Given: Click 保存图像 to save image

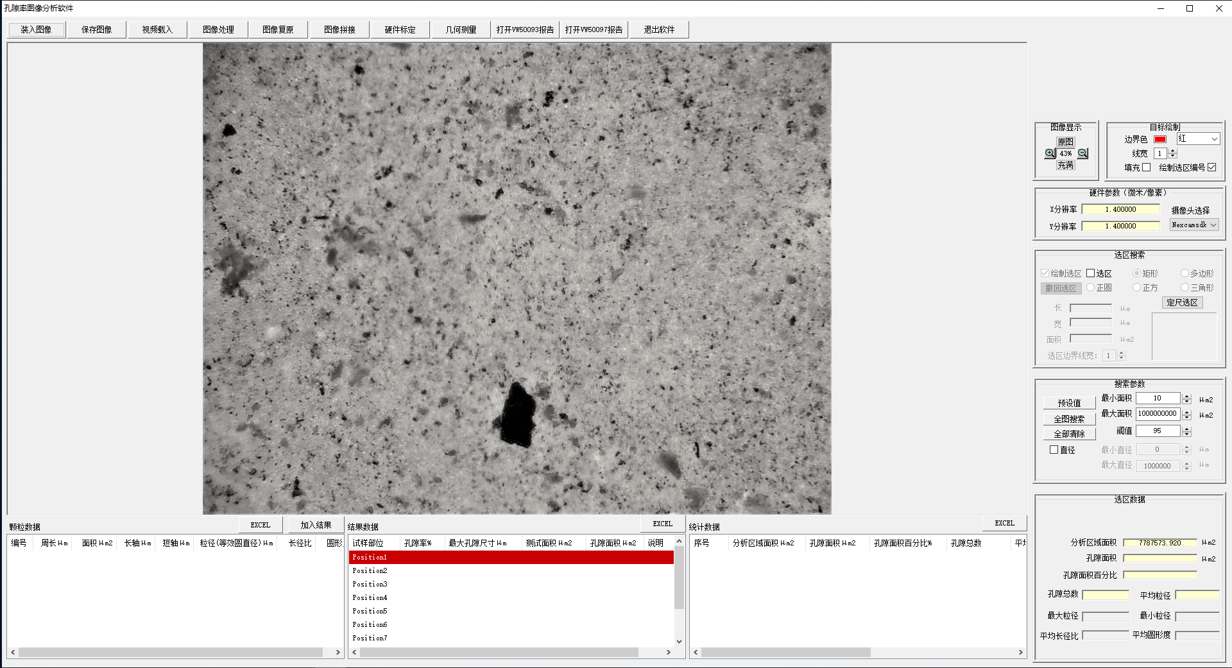Looking at the screenshot, I should (97, 30).
